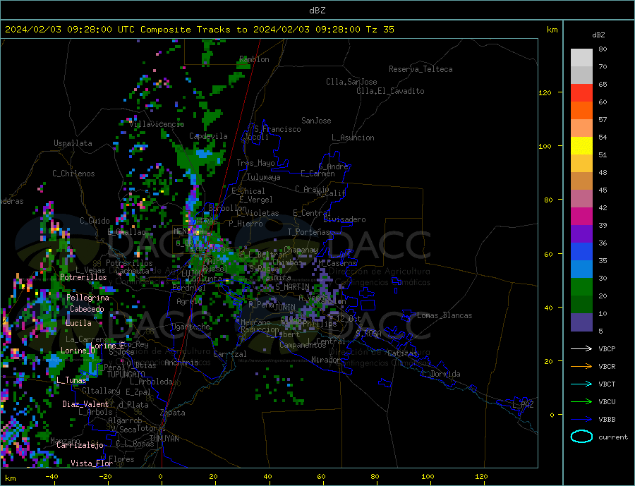
Task: Click the TUNUYAN map label
Action: (x=164, y=439)
